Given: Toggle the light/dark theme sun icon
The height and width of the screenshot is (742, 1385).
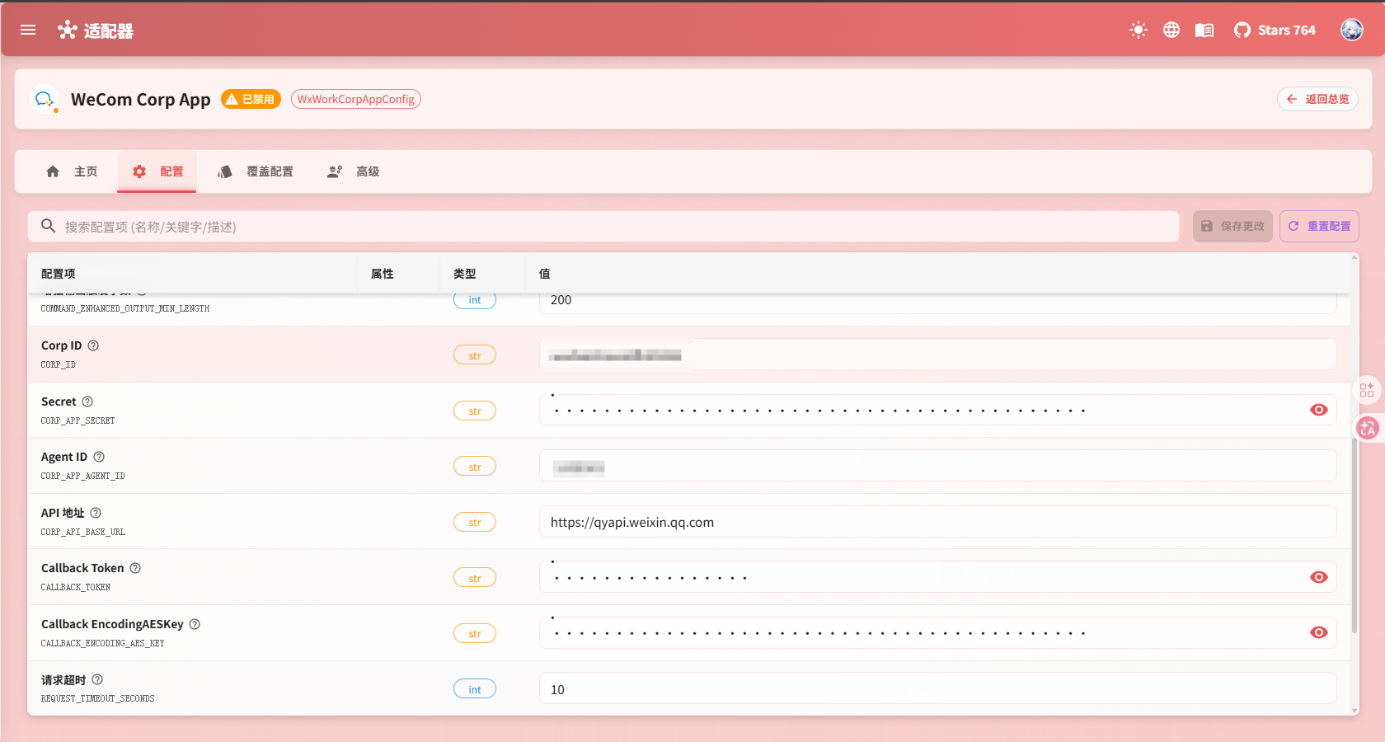Looking at the screenshot, I should [x=1138, y=30].
